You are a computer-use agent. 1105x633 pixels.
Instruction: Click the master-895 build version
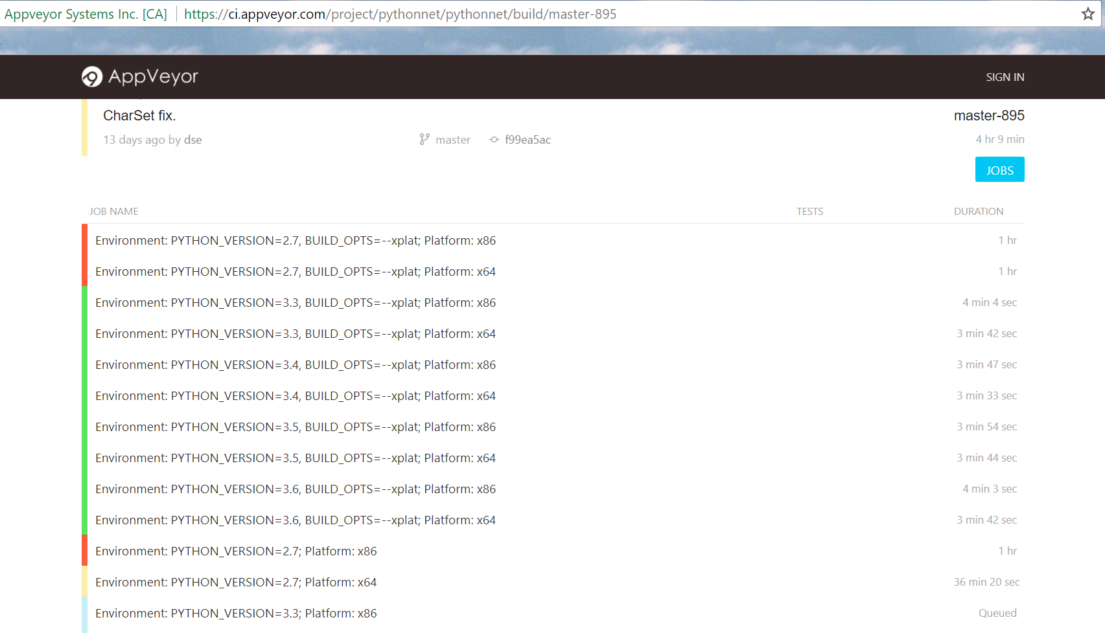(x=989, y=115)
